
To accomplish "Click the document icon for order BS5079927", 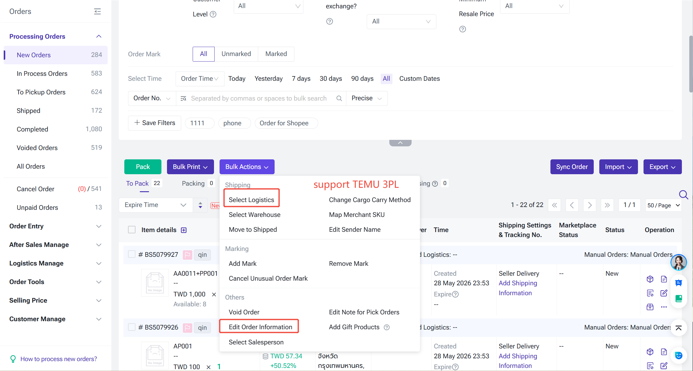I will coord(664,279).
